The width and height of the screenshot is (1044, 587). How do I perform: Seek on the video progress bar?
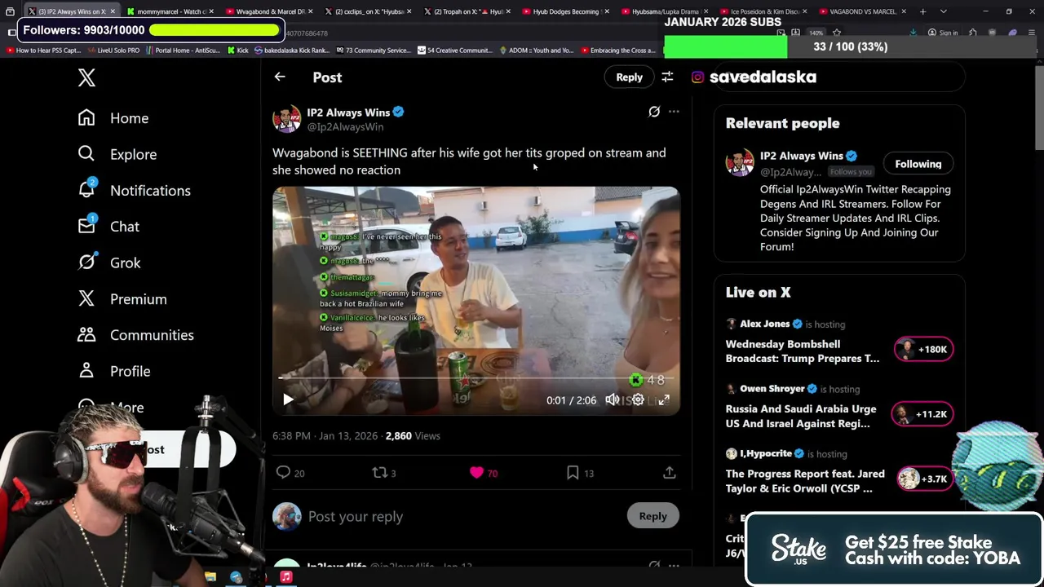point(476,377)
